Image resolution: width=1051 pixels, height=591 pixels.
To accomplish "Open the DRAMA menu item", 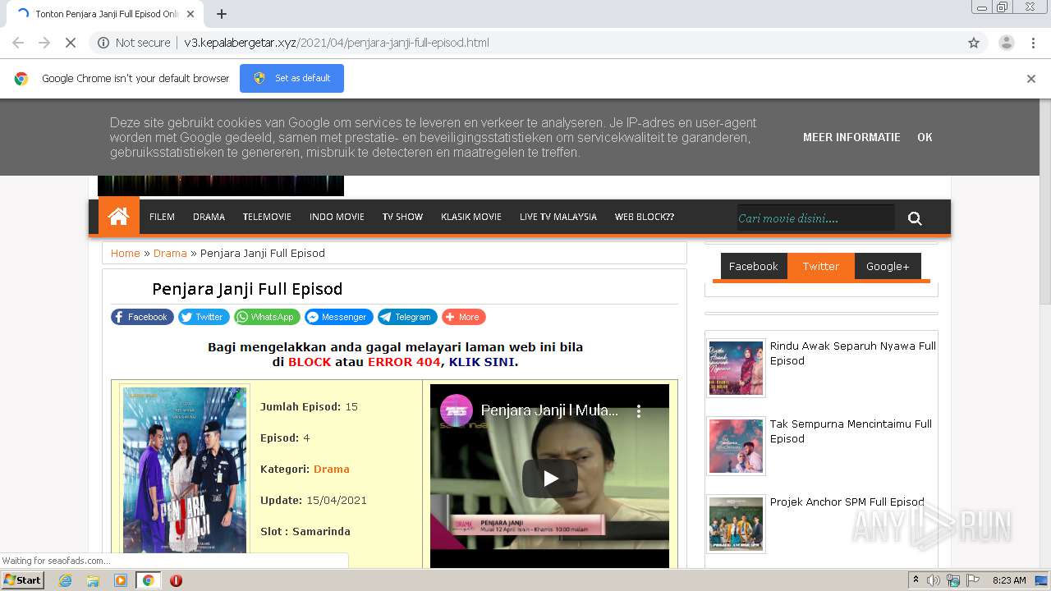I will click(x=209, y=217).
